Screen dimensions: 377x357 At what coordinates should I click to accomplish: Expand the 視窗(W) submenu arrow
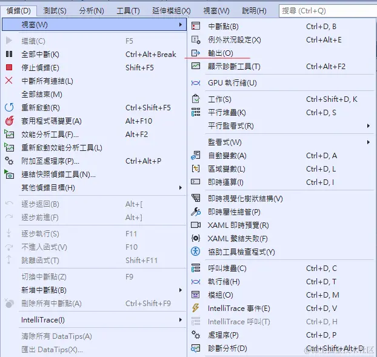pos(181,24)
